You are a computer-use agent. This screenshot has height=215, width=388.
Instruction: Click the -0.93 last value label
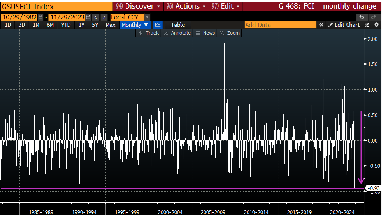click(373, 188)
